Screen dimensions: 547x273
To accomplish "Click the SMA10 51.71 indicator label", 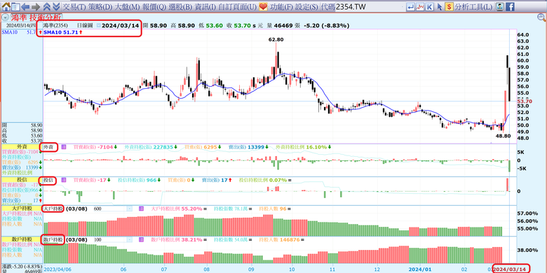I will click(x=60, y=32).
